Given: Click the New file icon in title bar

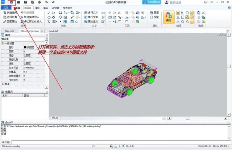Looking at the screenshot, I should tap(11, 2).
